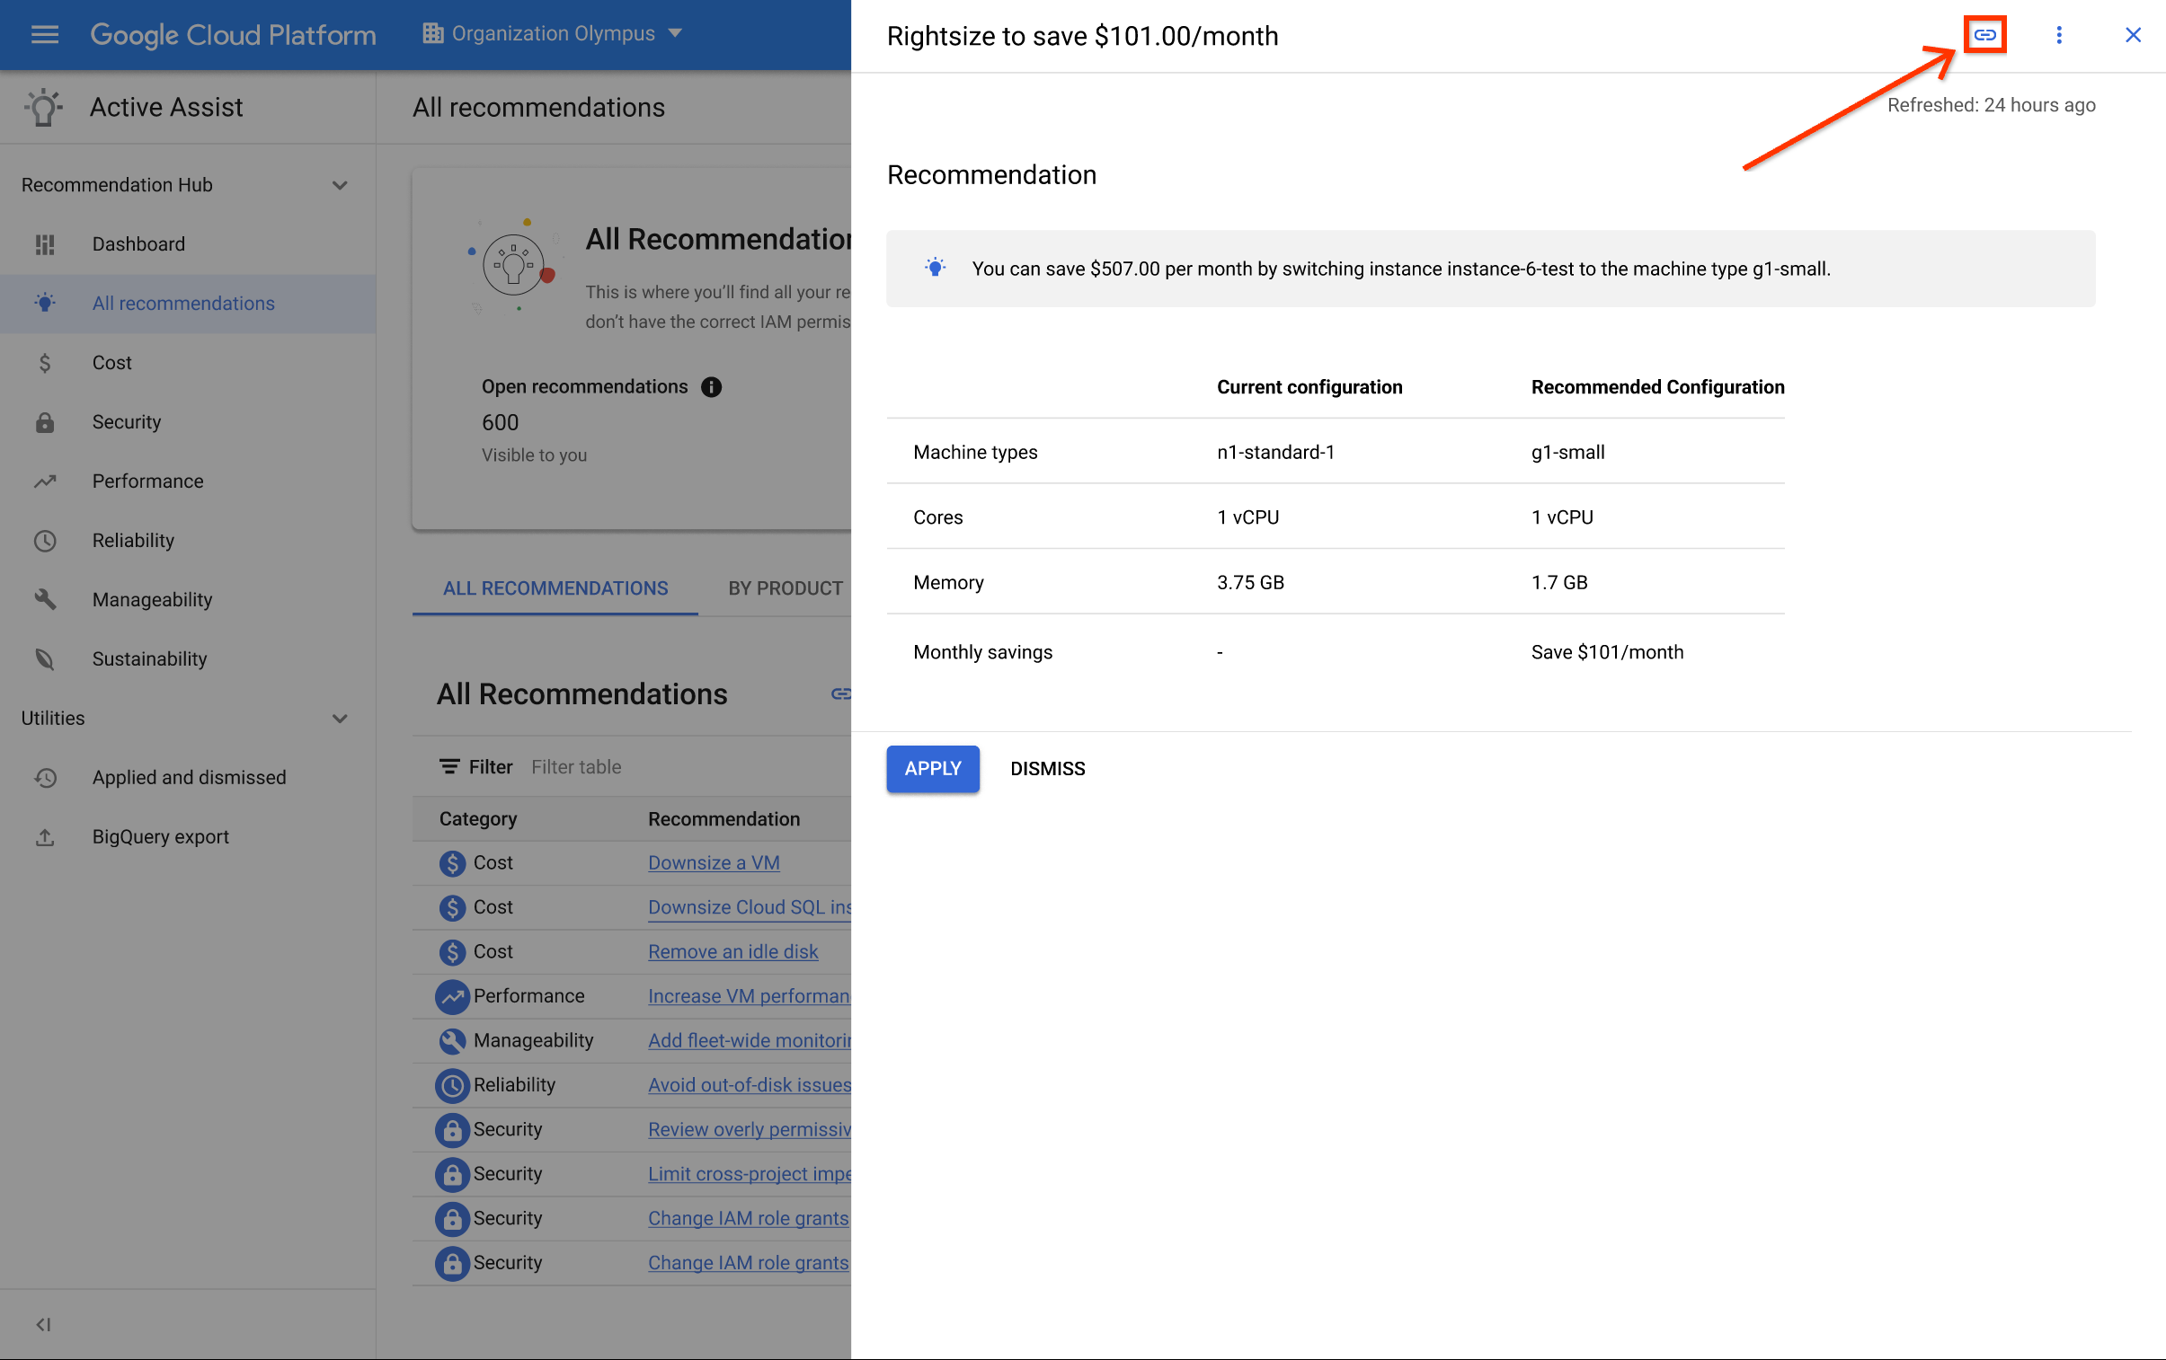Click the Security lock icon in sidebar
The image size is (2166, 1360).
(44, 421)
